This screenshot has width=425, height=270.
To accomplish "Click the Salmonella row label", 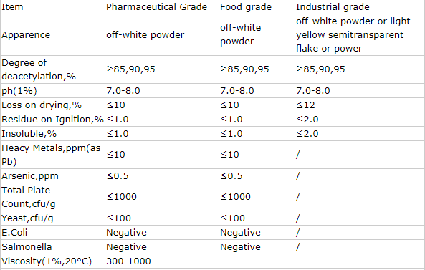I will (x=27, y=247).
